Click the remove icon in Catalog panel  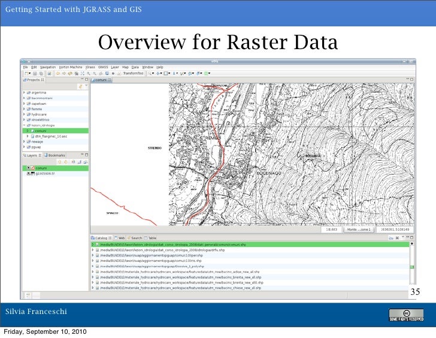click(397, 238)
